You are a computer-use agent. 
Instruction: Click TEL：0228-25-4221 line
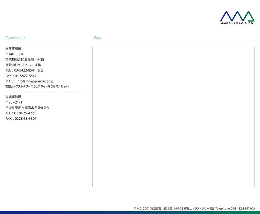coord(20,113)
